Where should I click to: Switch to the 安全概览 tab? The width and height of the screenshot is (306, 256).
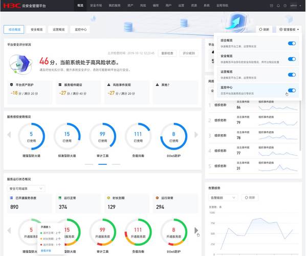point(36,29)
